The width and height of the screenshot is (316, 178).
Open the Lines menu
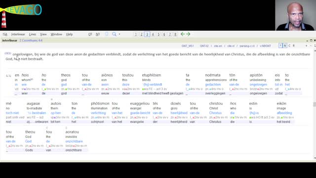(33, 34)
